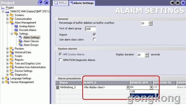
Task: Click the Diagnostics magnifier folder icon
Action: (12, 75)
